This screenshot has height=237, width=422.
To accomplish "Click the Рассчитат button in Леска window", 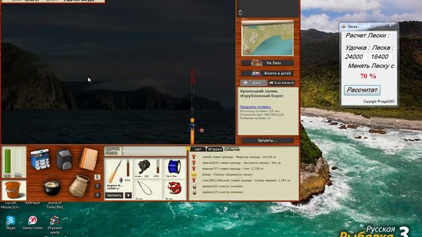I will (x=362, y=90).
